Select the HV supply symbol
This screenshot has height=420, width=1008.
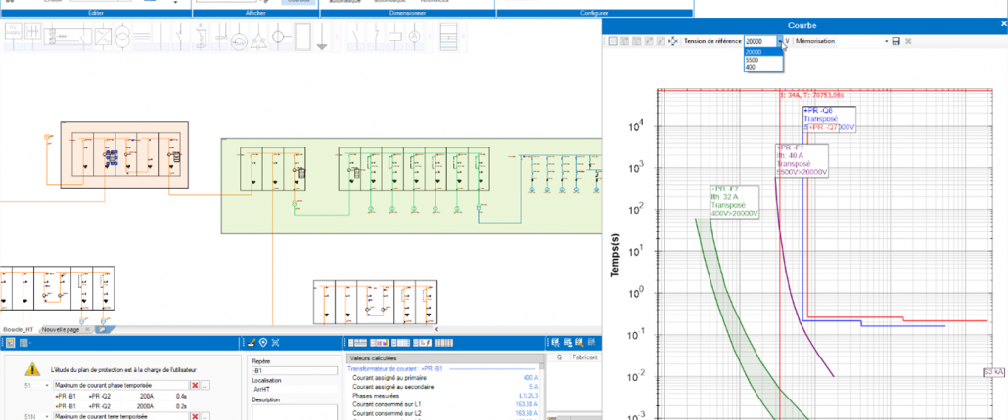coord(14,36)
